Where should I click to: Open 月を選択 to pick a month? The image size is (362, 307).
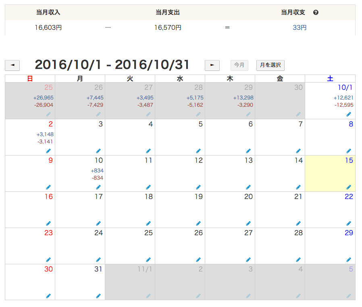coord(270,65)
